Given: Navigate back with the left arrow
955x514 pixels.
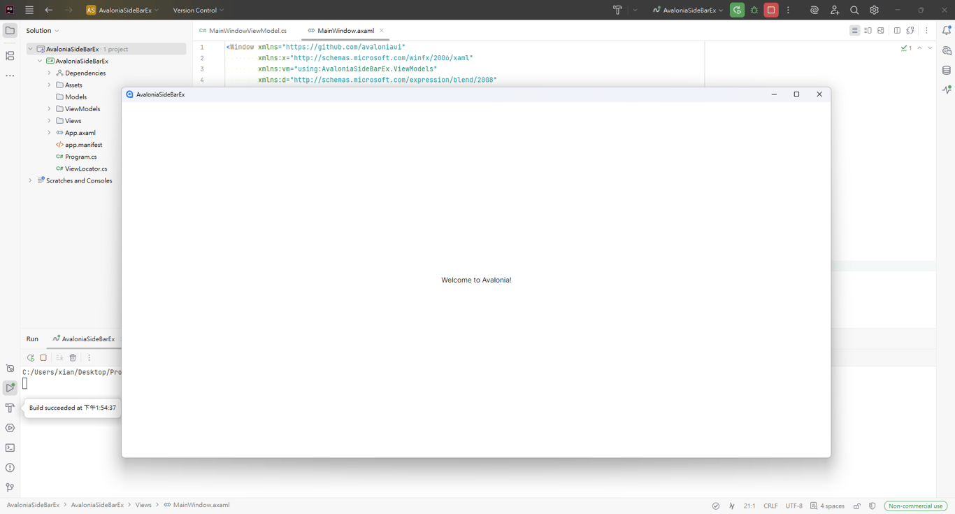Looking at the screenshot, I should click(x=49, y=10).
